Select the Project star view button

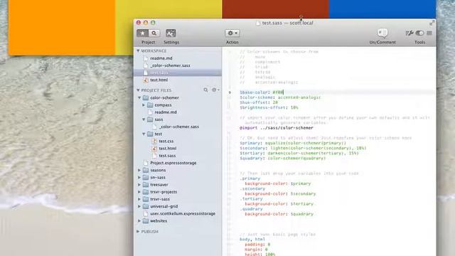click(x=142, y=33)
